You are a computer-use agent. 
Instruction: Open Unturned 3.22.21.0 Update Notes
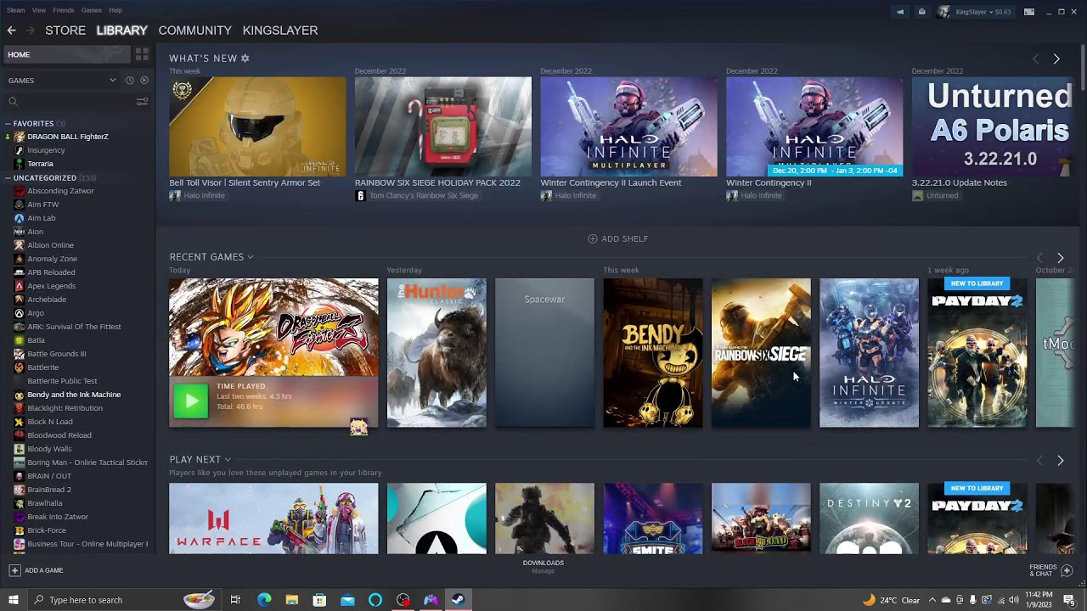992,126
